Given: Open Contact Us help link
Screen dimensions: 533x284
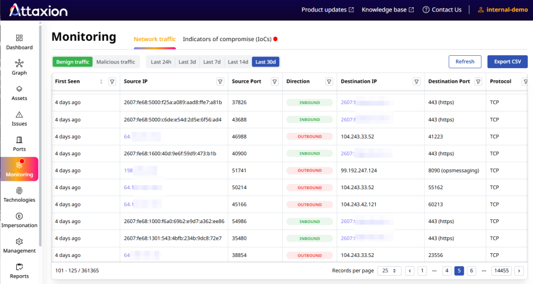Looking at the screenshot, I should point(442,10).
